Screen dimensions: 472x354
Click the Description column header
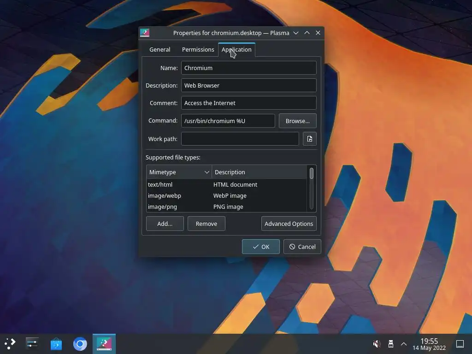[259, 172]
